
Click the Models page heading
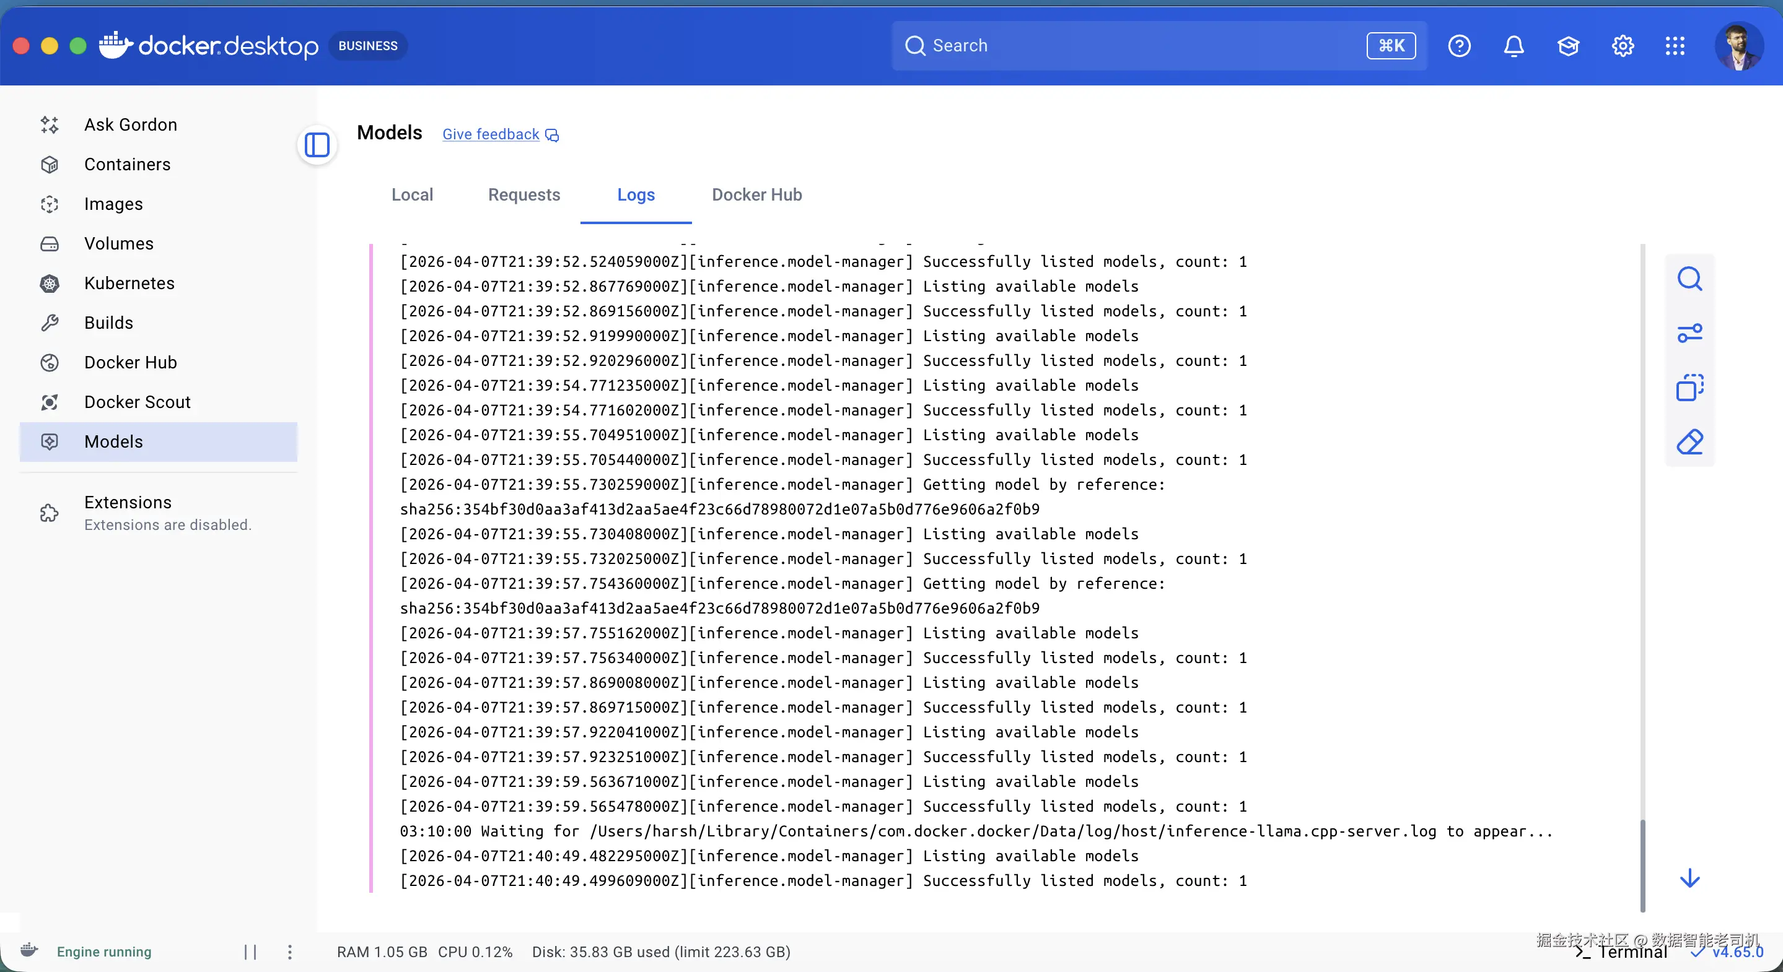click(x=390, y=133)
